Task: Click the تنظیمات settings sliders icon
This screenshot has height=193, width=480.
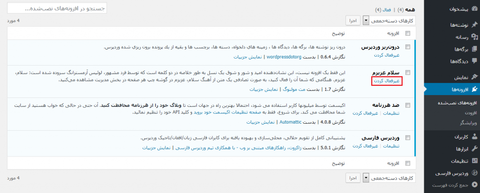Action: (x=474, y=161)
